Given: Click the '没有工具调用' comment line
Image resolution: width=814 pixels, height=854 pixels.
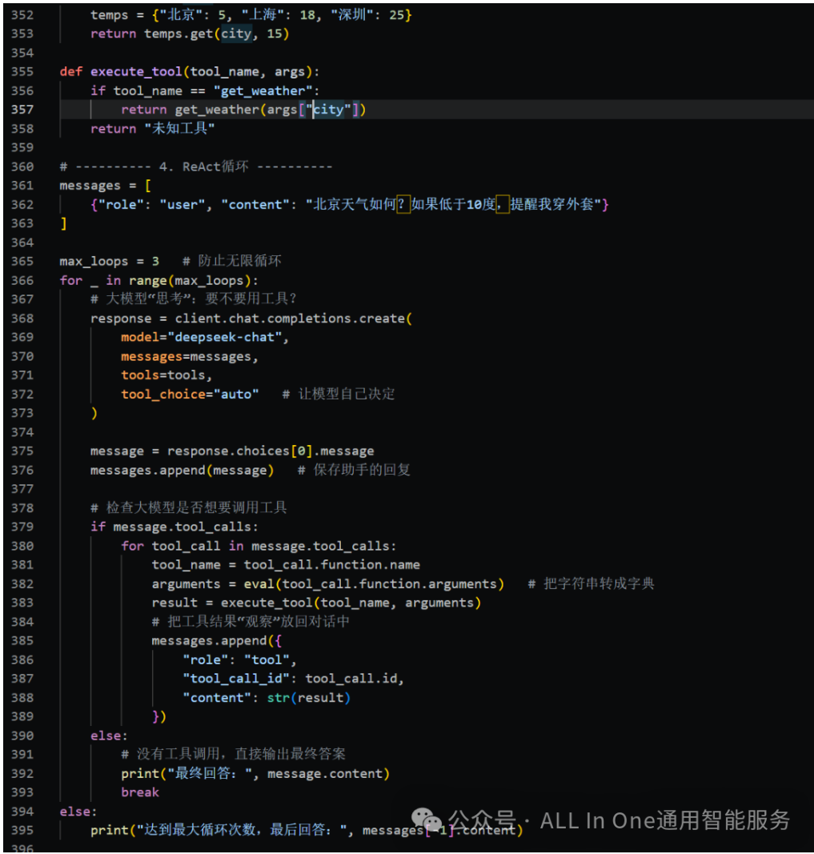Looking at the screenshot, I should (x=233, y=754).
